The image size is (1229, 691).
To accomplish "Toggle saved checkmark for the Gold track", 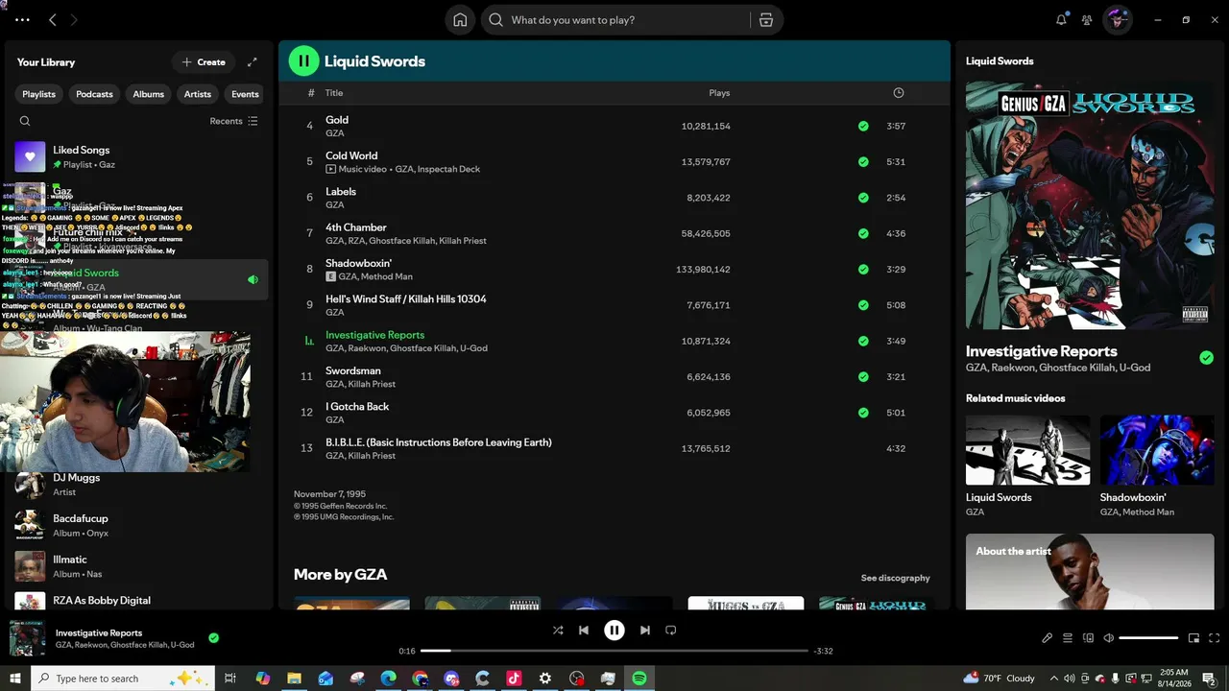I will (x=863, y=126).
